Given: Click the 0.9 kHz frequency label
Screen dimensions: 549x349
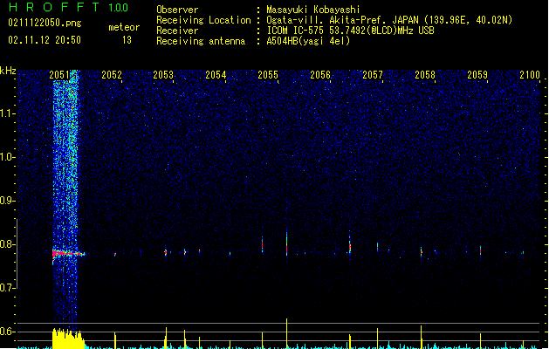Looking at the screenshot, I should pos(8,201).
